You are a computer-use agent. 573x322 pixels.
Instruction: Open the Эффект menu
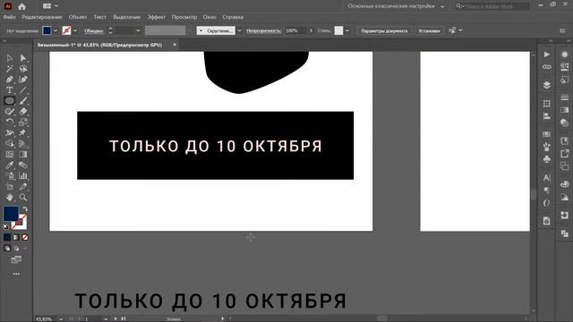click(156, 17)
